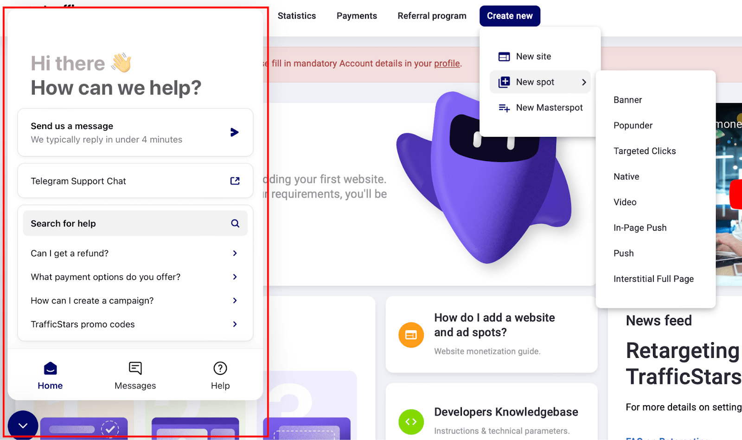The image size is (742, 440).
Task: Follow the profile link in alert
Action: (447, 64)
